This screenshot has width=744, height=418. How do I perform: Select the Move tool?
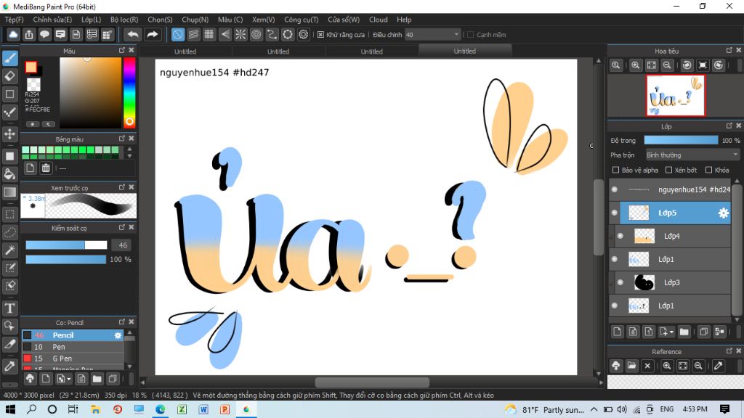click(x=10, y=134)
